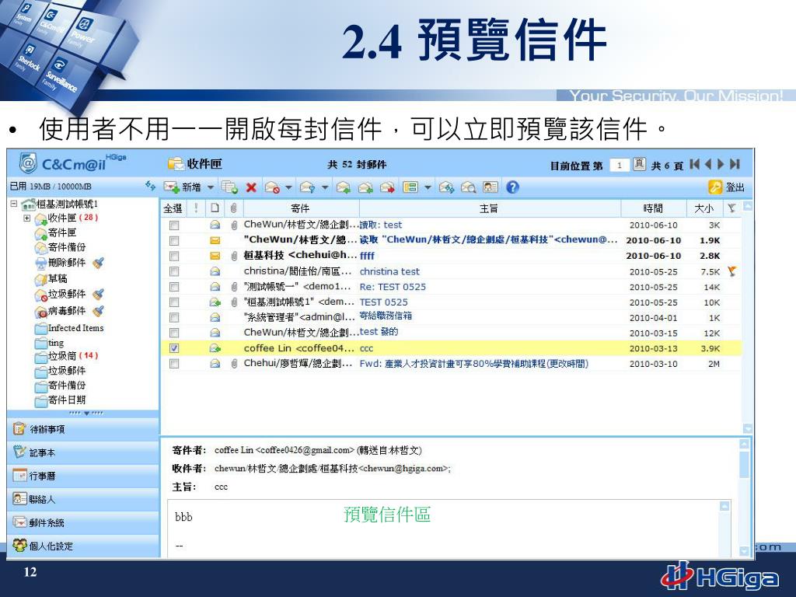
Task: Click the red X delete mail icon
Action: (251, 187)
